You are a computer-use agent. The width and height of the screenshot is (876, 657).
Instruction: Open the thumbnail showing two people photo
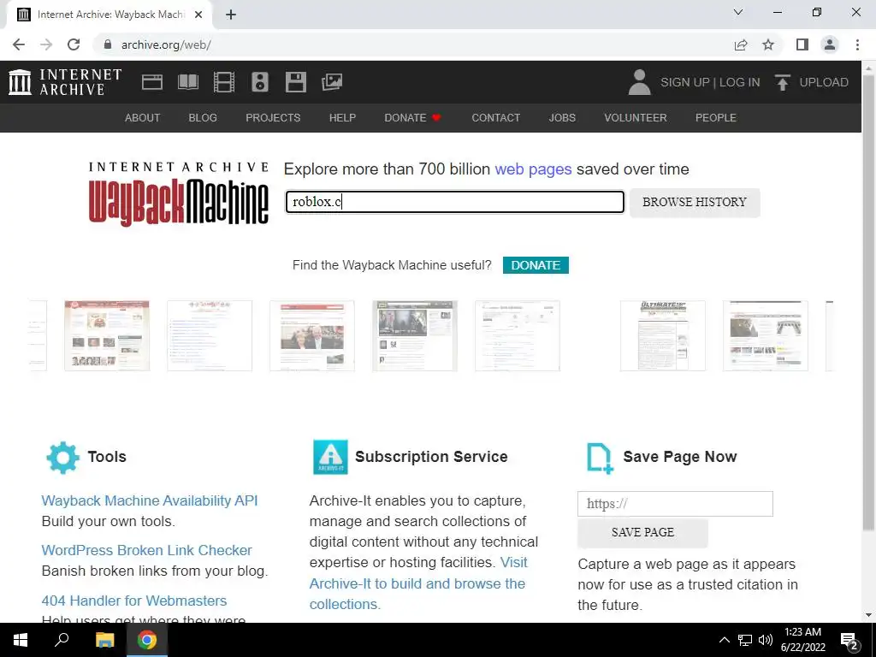click(x=311, y=335)
